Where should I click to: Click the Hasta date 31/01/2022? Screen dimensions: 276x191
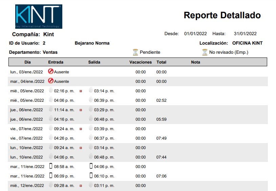click(245, 34)
